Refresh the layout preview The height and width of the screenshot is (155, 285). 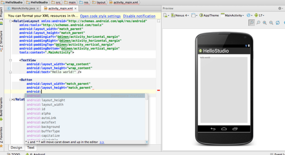point(278,23)
